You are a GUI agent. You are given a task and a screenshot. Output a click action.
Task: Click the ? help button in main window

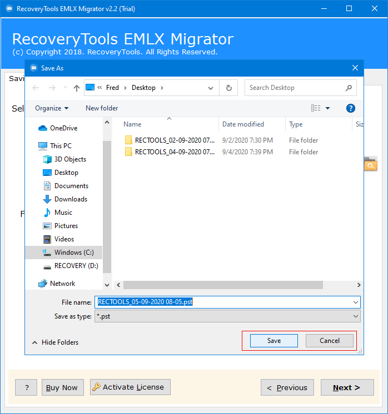pyautogui.click(x=26, y=387)
